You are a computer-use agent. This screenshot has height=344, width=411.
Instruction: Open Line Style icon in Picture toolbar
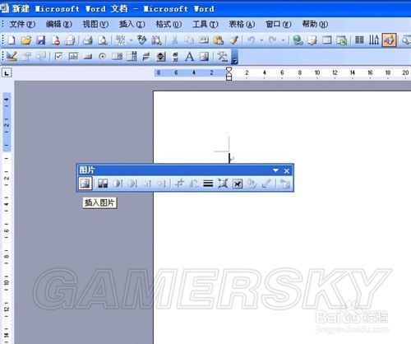(208, 184)
